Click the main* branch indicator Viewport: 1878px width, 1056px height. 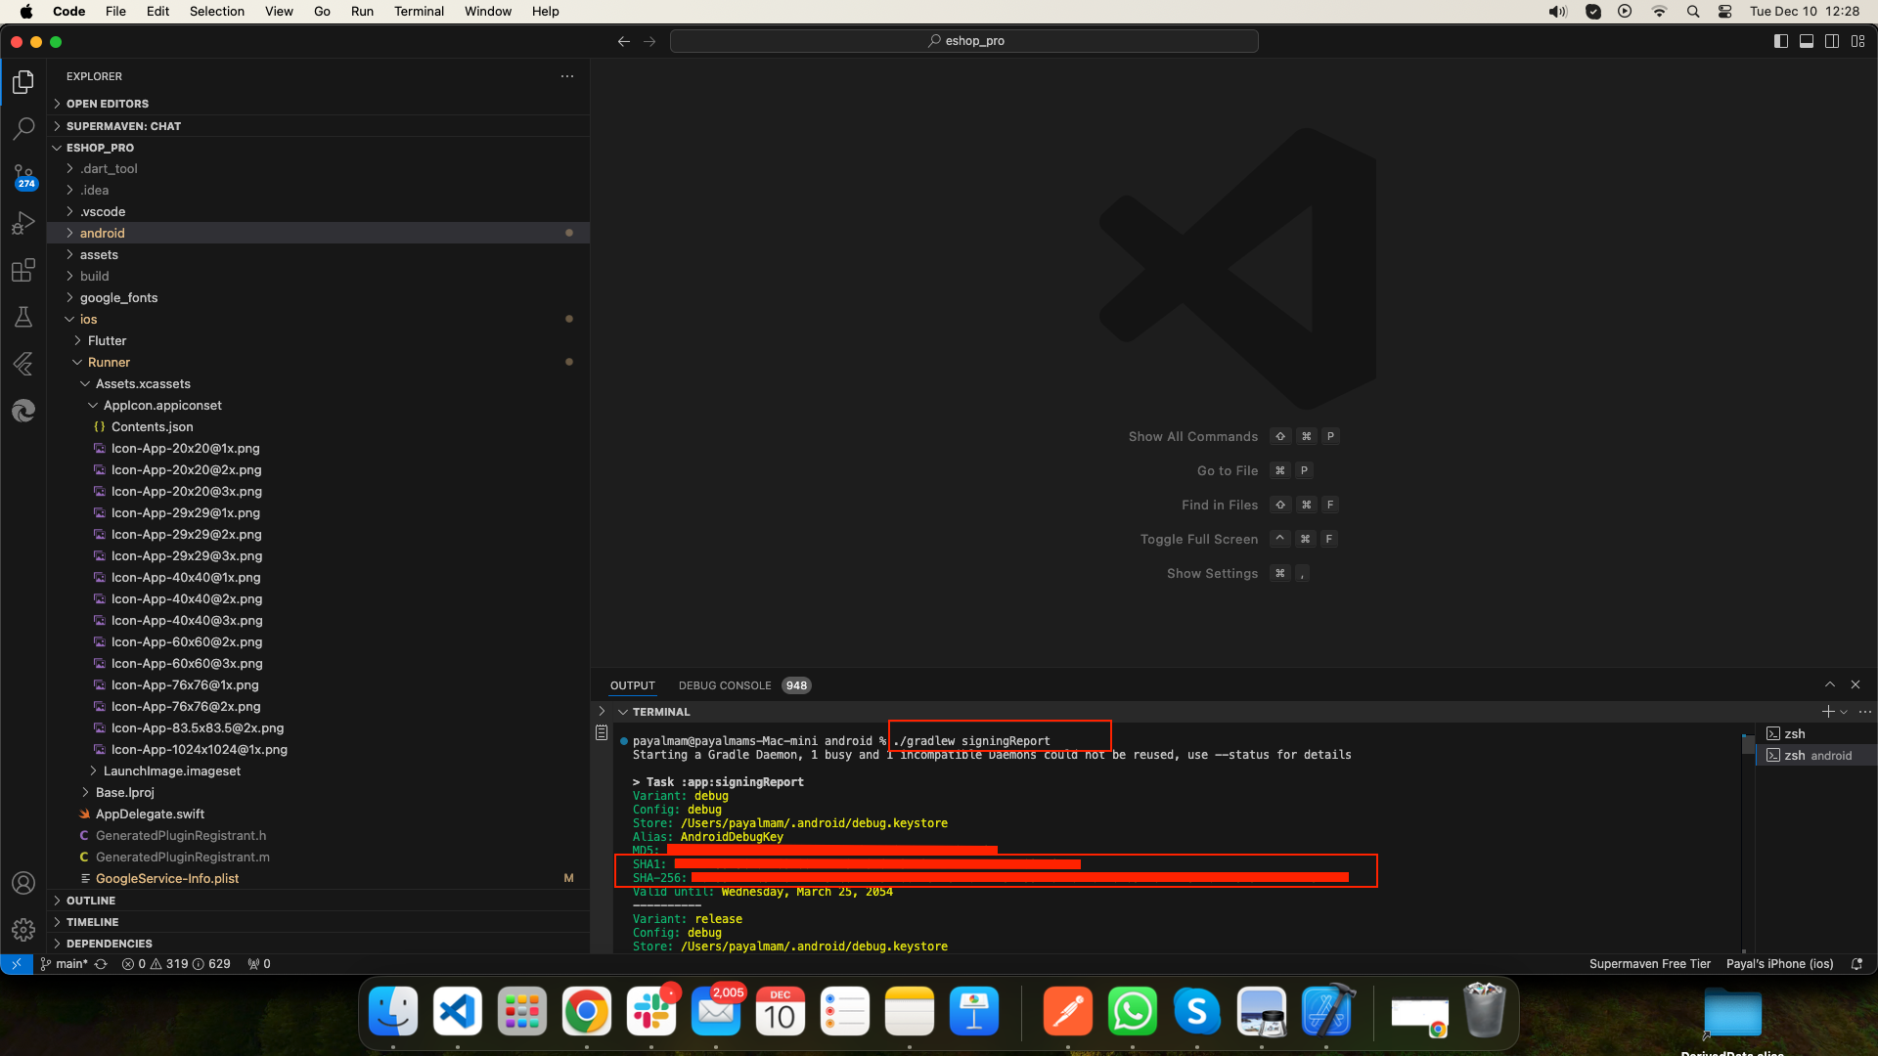pyautogui.click(x=65, y=964)
